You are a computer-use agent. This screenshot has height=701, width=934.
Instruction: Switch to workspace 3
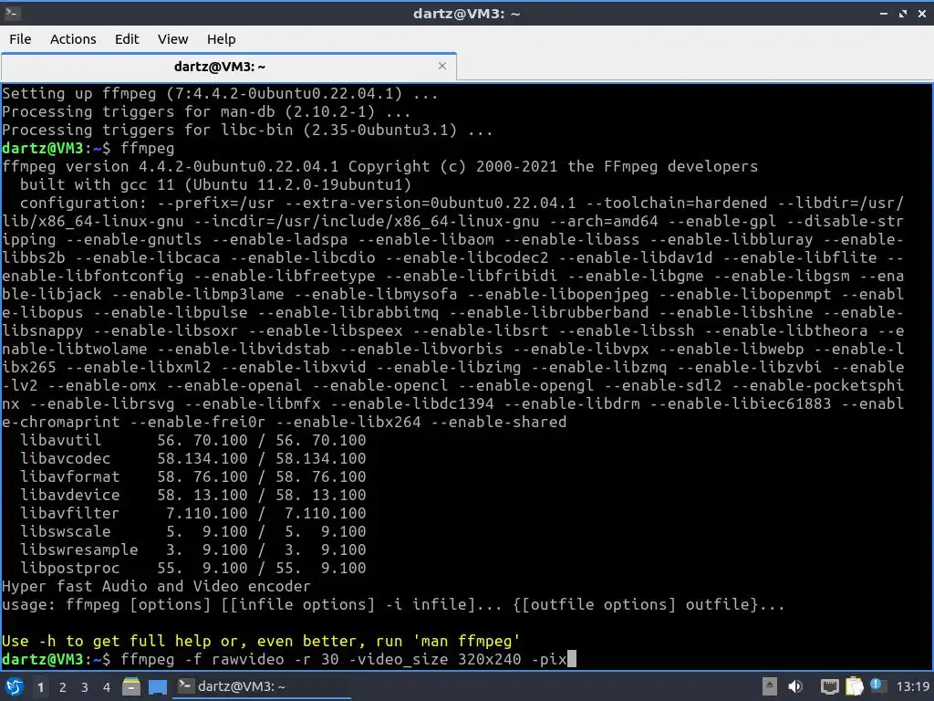(x=85, y=687)
